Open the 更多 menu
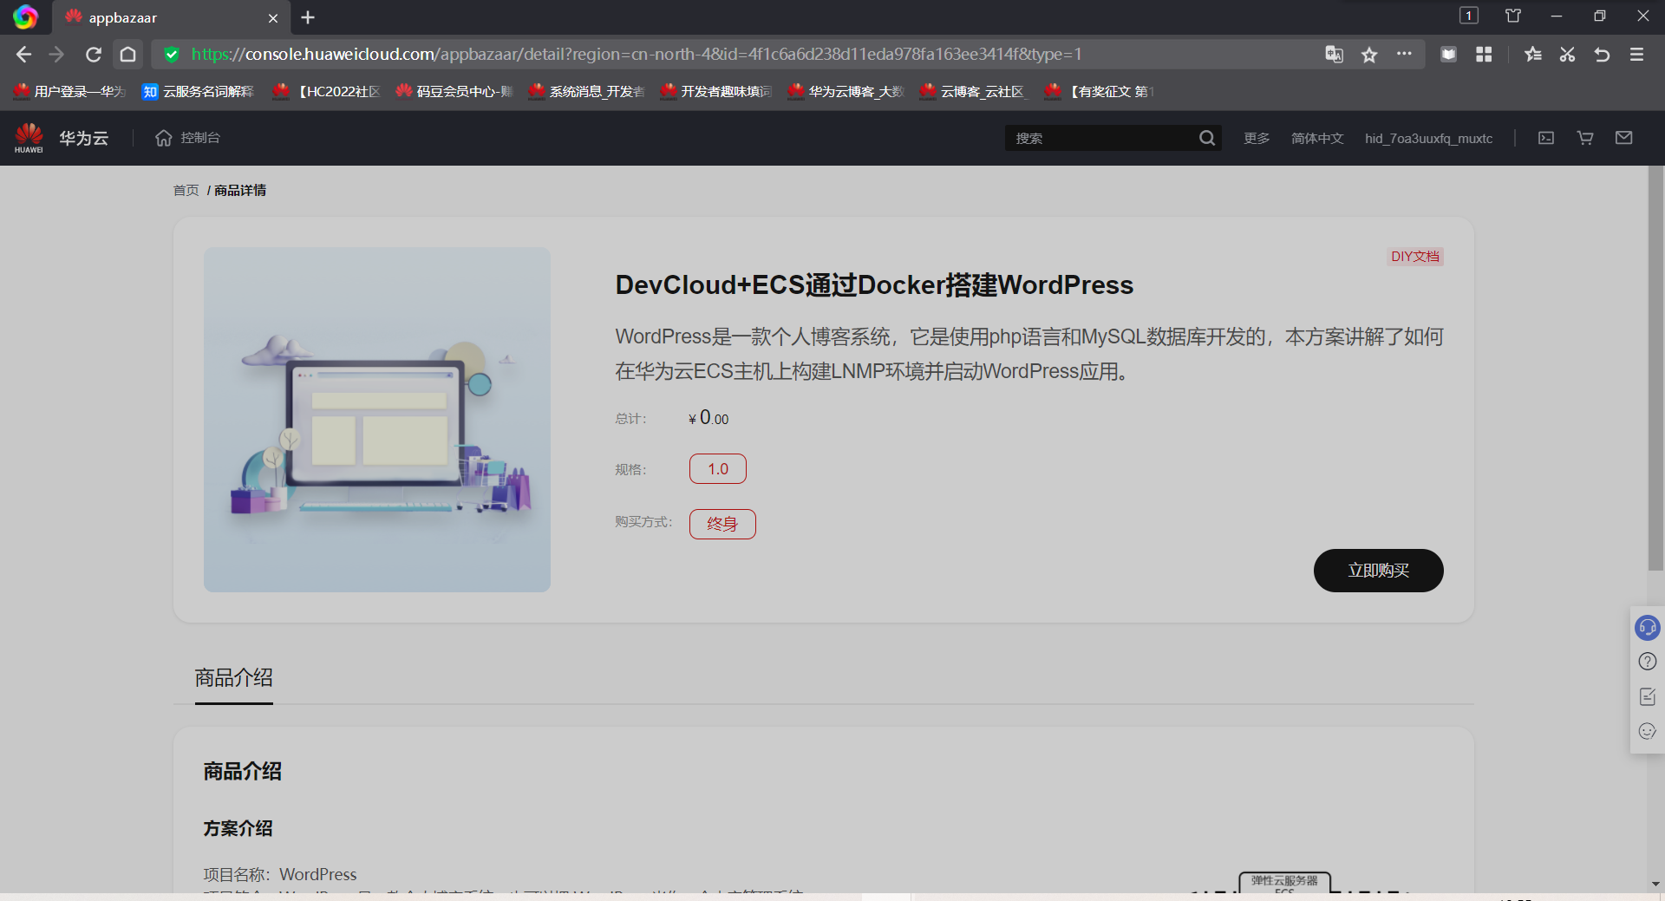The height and width of the screenshot is (901, 1665). pyautogui.click(x=1257, y=139)
